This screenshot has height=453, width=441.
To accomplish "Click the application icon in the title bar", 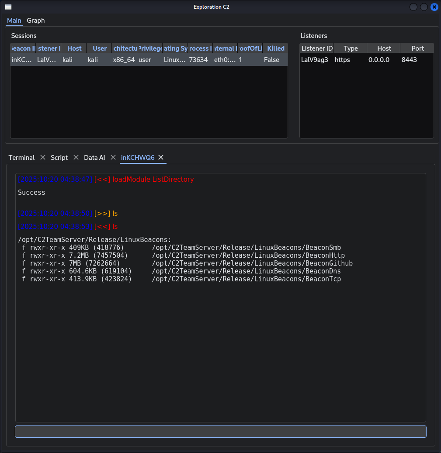I will (7, 7).
